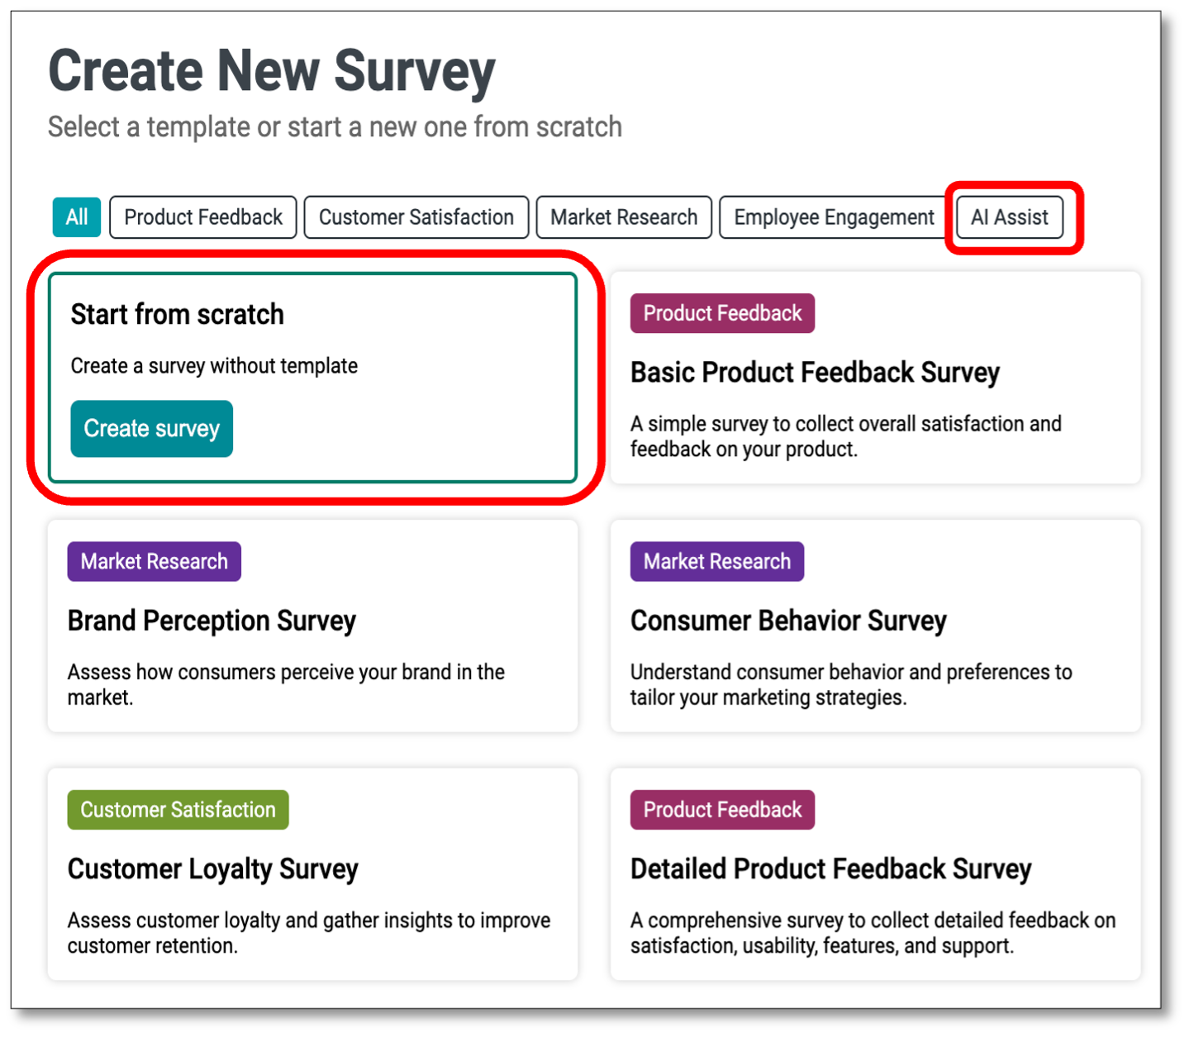Open the Consumer Behavior Survey template
Image resolution: width=1189 pixels, height=1037 pixels.
pyautogui.click(x=875, y=626)
